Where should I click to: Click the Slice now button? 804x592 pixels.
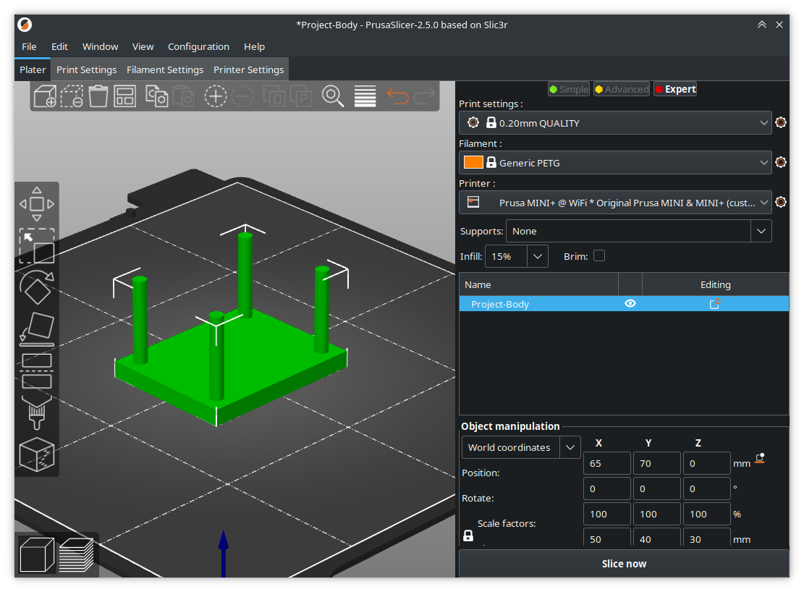point(623,564)
